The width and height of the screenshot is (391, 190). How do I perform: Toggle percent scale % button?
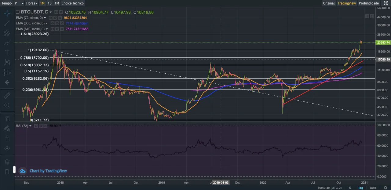(350, 188)
